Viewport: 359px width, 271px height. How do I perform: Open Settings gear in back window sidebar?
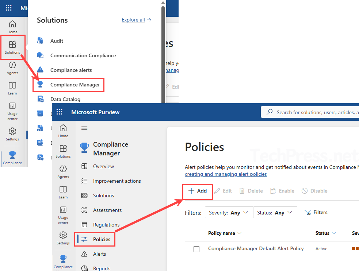tap(12, 134)
